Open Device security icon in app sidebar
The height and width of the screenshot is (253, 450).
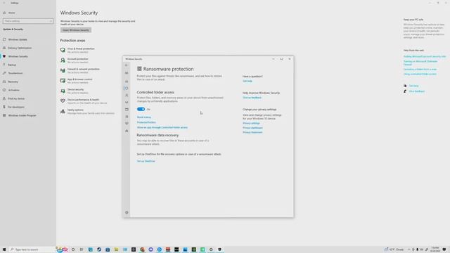tap(127, 117)
